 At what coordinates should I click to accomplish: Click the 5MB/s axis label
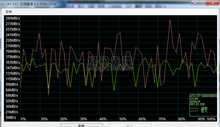pyautogui.click(x=11, y=118)
